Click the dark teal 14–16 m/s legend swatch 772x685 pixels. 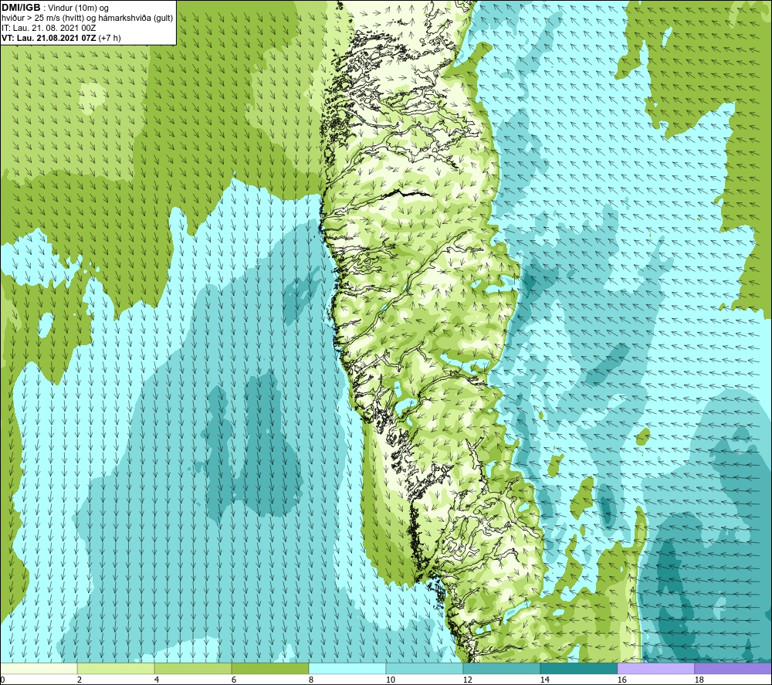point(578,669)
